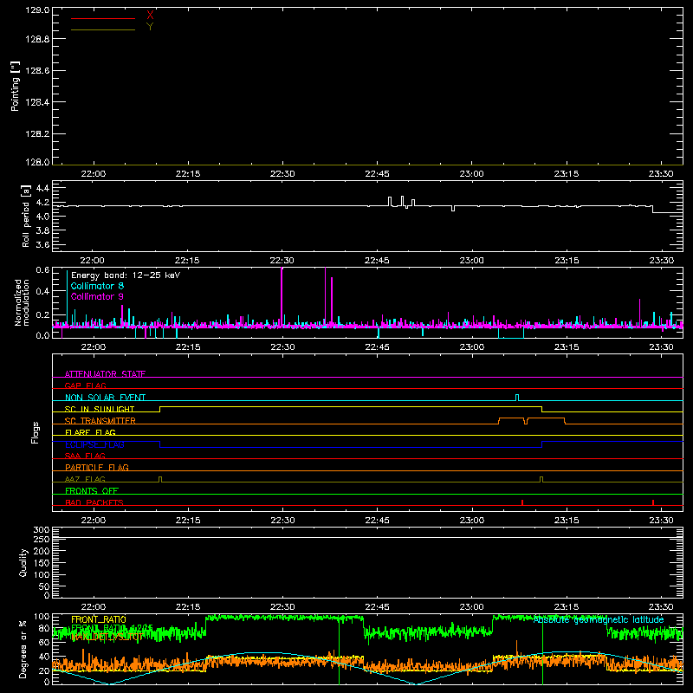Click the 128.4 tick on Pointing axis
This screenshot has height=693, width=693.
[x=37, y=102]
